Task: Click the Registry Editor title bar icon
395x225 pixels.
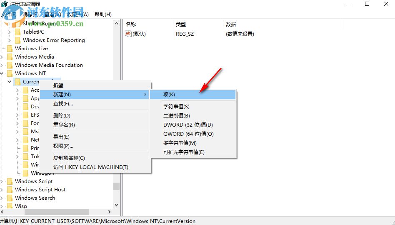Action: [4, 4]
